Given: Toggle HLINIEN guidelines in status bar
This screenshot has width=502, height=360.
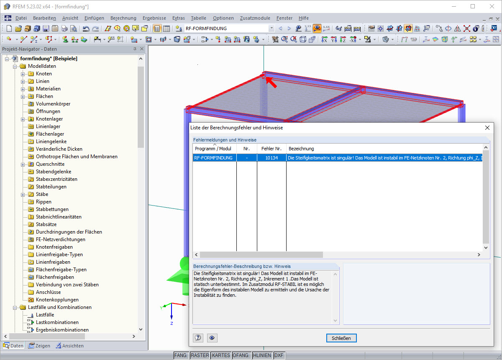Looking at the screenshot, I should click(262, 355).
